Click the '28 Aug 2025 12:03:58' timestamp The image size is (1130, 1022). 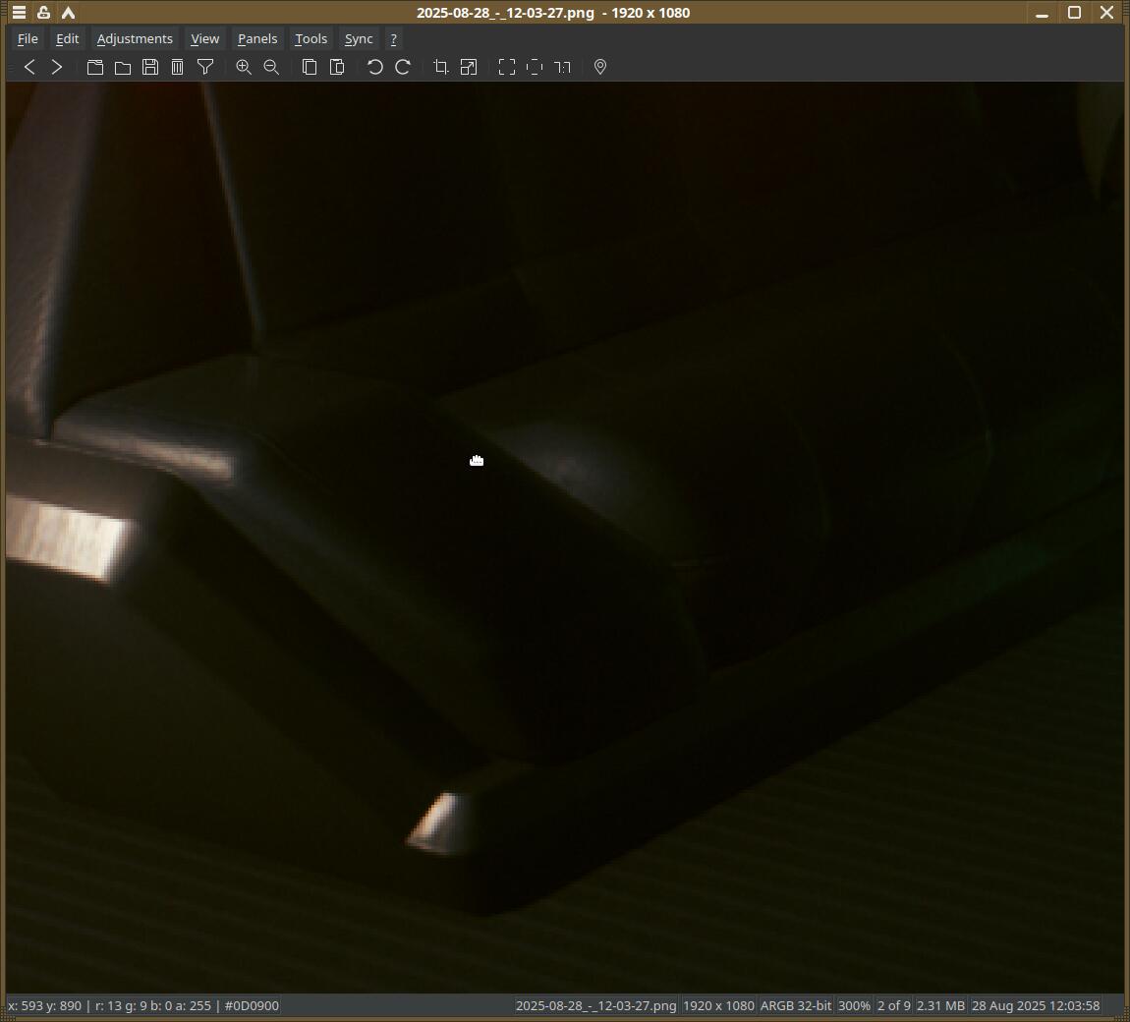click(x=1036, y=1005)
